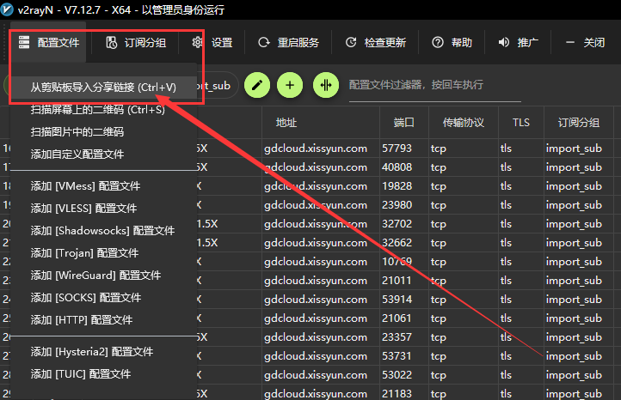
Task: Click the green plus add button
Action: pos(290,85)
